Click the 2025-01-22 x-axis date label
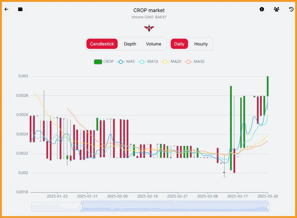Image resolution: width=297 pixels, height=218 pixels. (57, 196)
